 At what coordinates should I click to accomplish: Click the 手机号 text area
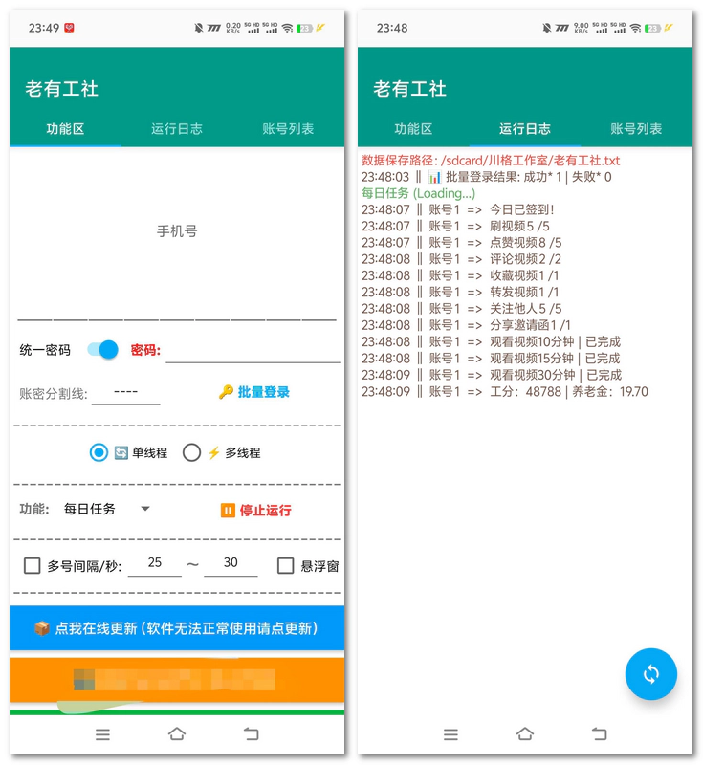pos(177,231)
